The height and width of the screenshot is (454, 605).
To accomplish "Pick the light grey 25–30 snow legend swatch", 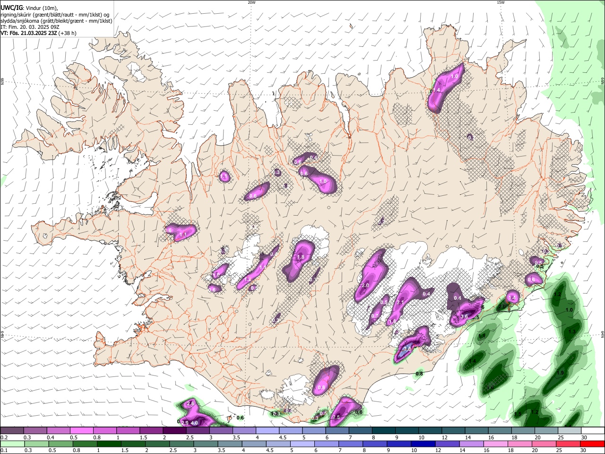I will point(570,431).
